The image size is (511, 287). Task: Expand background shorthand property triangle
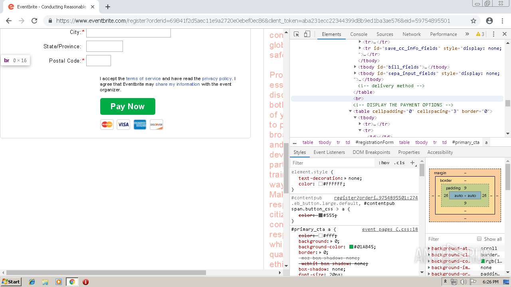(331, 241)
